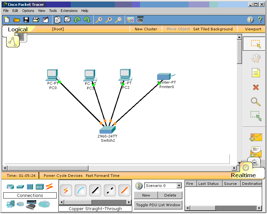Click the Paste icon in toolbar
Screen dimensions: 267x214
click(x=67, y=19)
